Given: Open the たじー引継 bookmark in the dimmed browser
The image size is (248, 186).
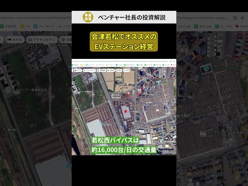Looking at the screenshot, I should click(223, 26).
